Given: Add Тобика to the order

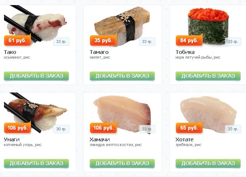Looking at the screenshot, I should coord(208,76).
